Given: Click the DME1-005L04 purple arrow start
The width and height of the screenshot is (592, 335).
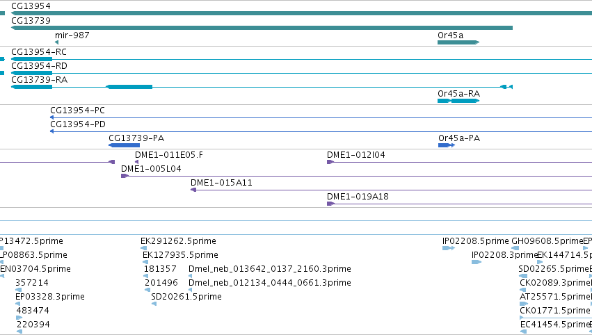Looking at the screenshot, I should tap(125, 176).
